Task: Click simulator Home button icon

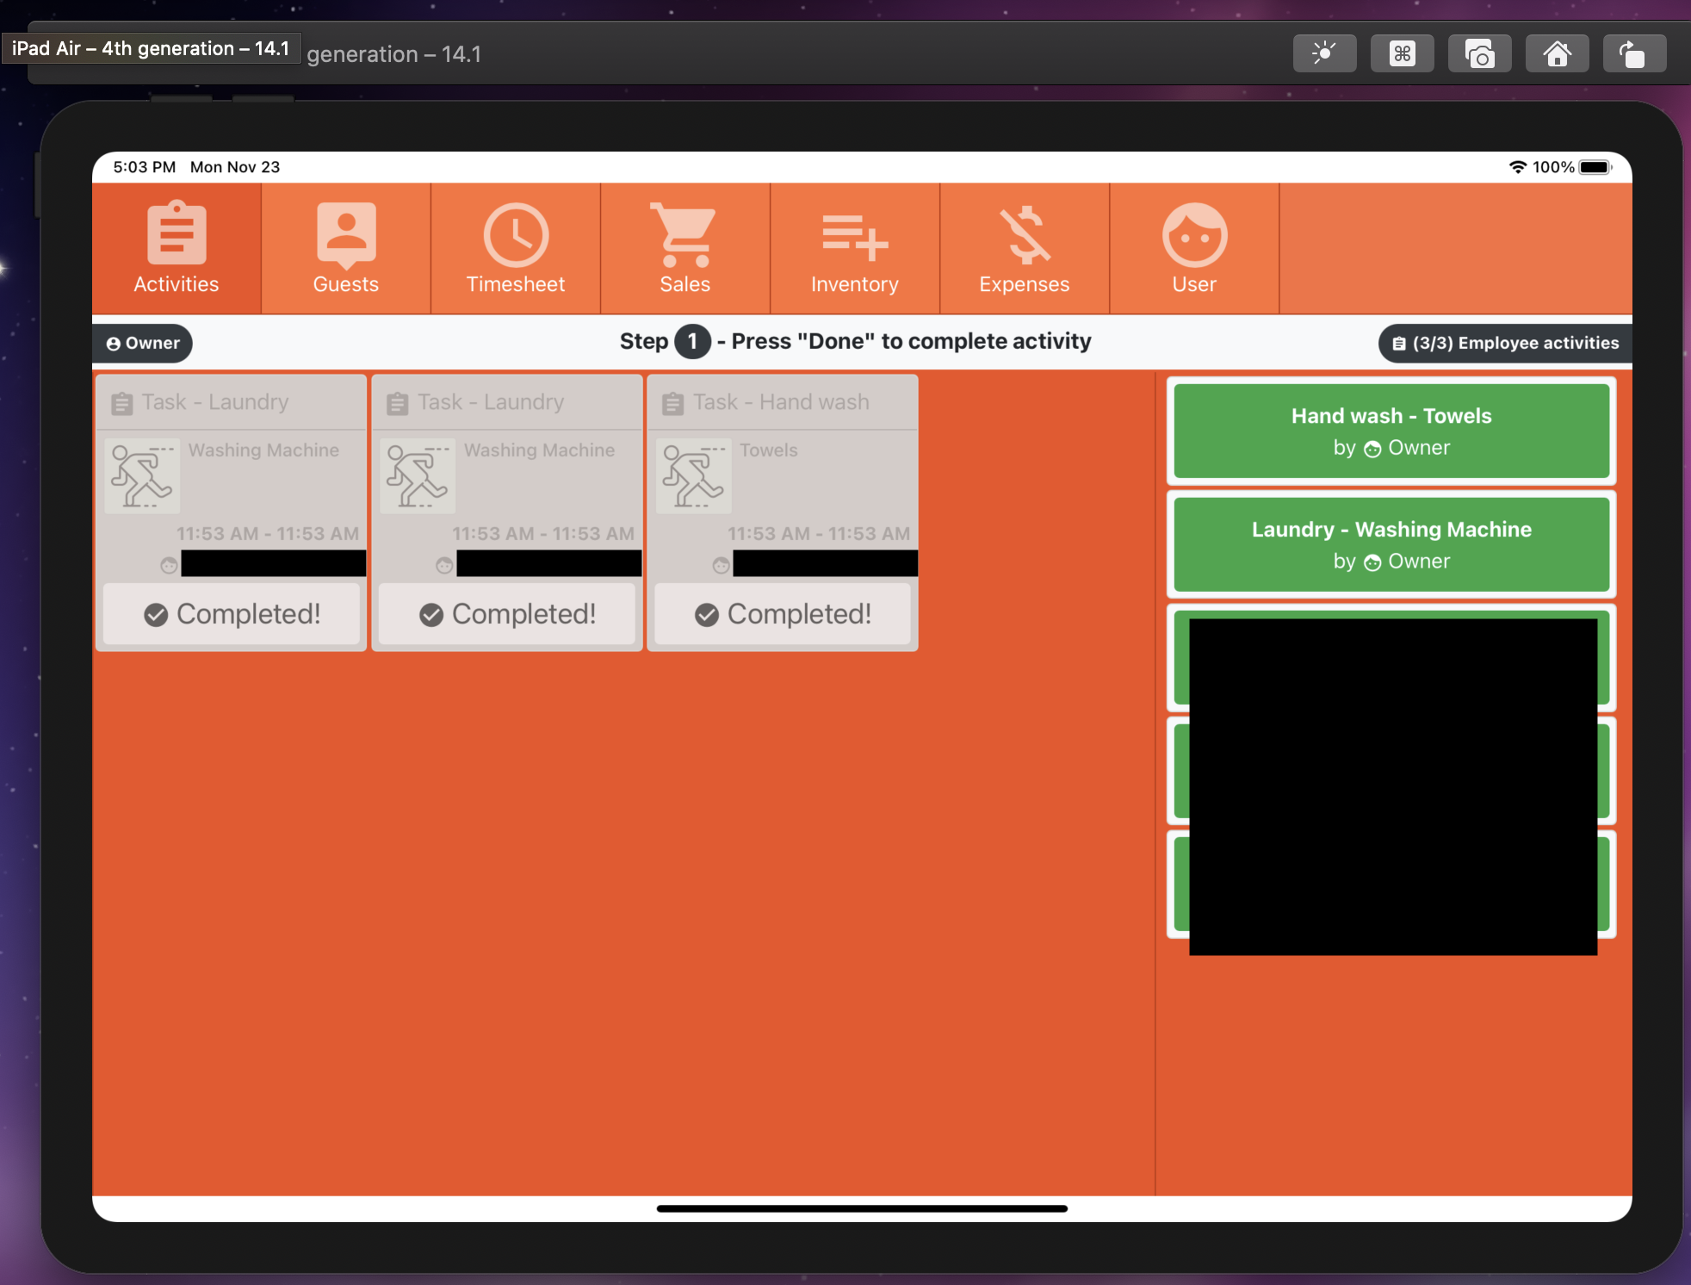Action: (x=1557, y=54)
